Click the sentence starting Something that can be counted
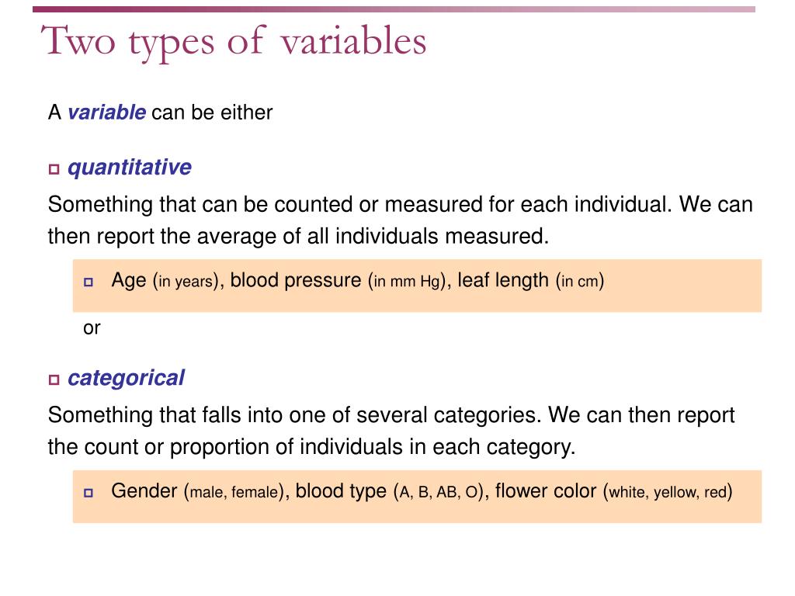Viewport: 795px width, 596px height. pos(400,220)
